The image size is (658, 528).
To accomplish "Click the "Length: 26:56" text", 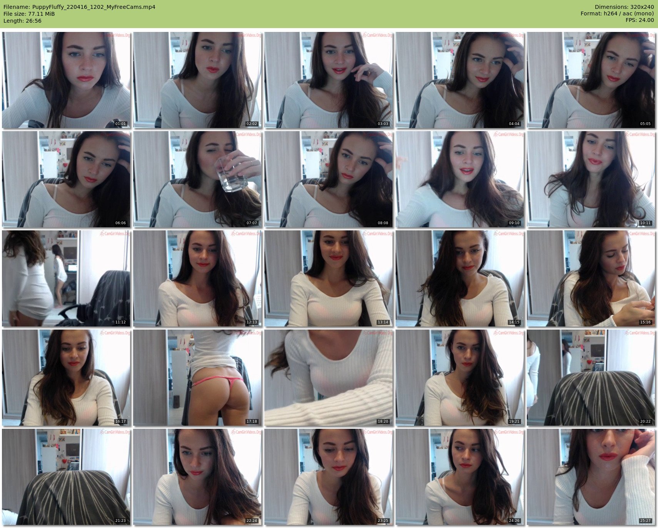I will (x=22, y=21).
